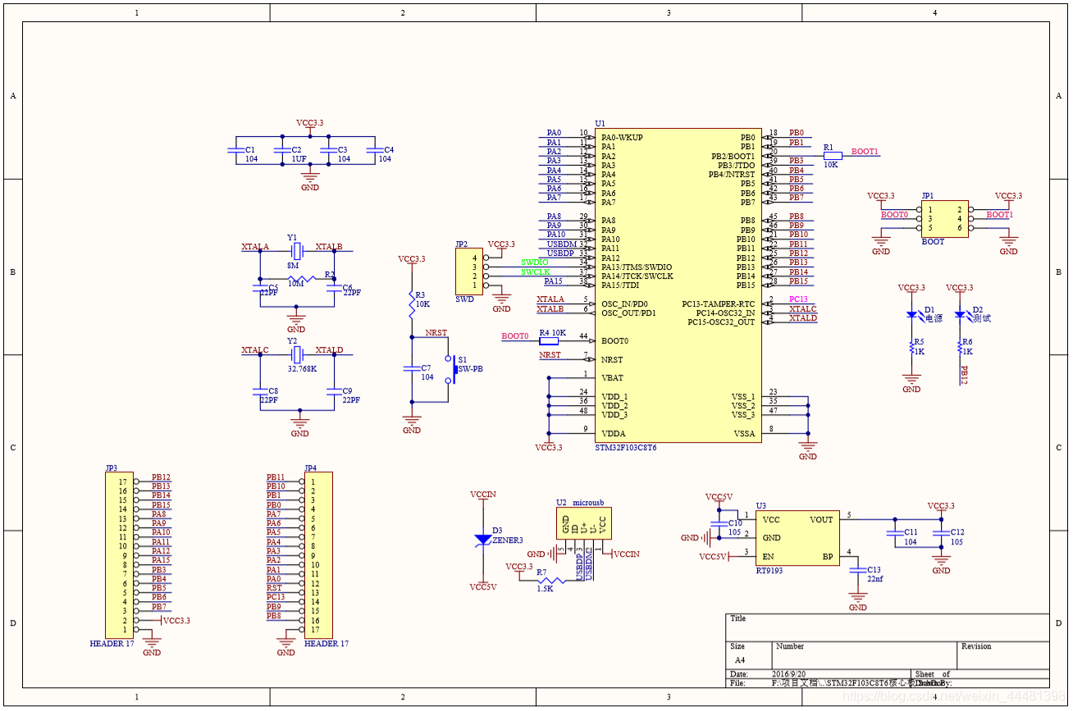This screenshot has height=711, width=1073.
Task: Select capacitor C2 1UF
Action: pyautogui.click(x=281, y=150)
